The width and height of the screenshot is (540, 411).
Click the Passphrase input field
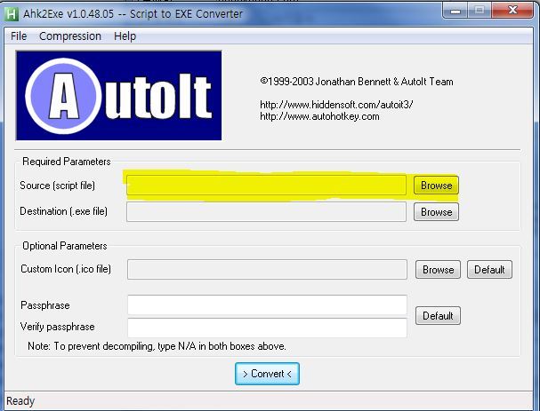tap(267, 304)
